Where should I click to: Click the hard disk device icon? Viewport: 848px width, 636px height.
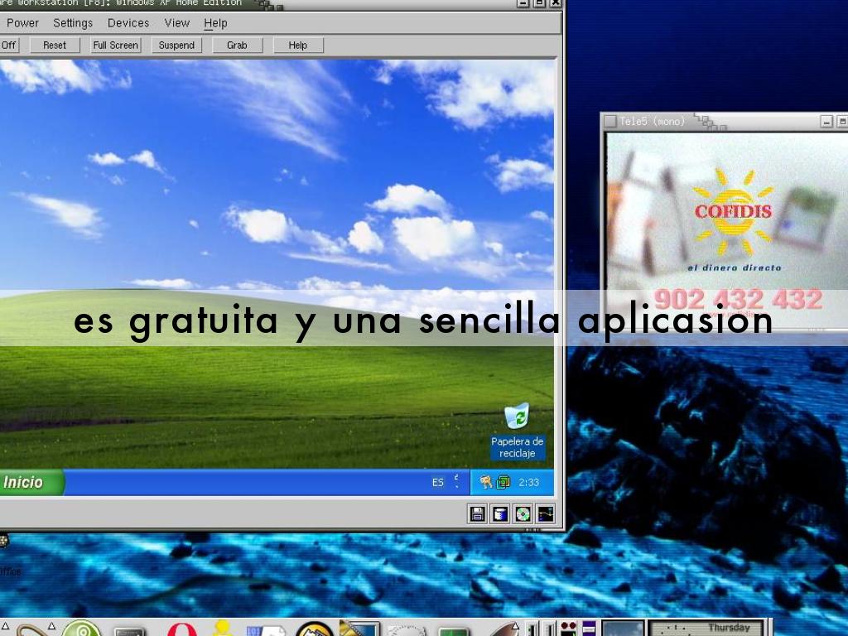coord(500,514)
